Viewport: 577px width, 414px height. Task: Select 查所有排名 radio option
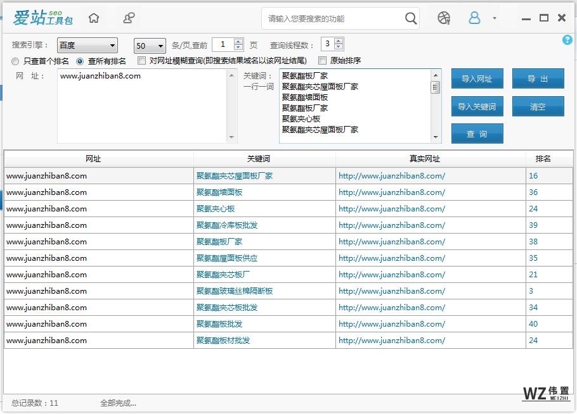tap(80, 61)
